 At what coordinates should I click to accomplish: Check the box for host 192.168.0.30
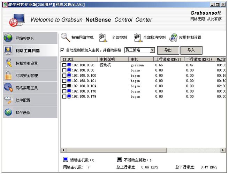(64, 70)
